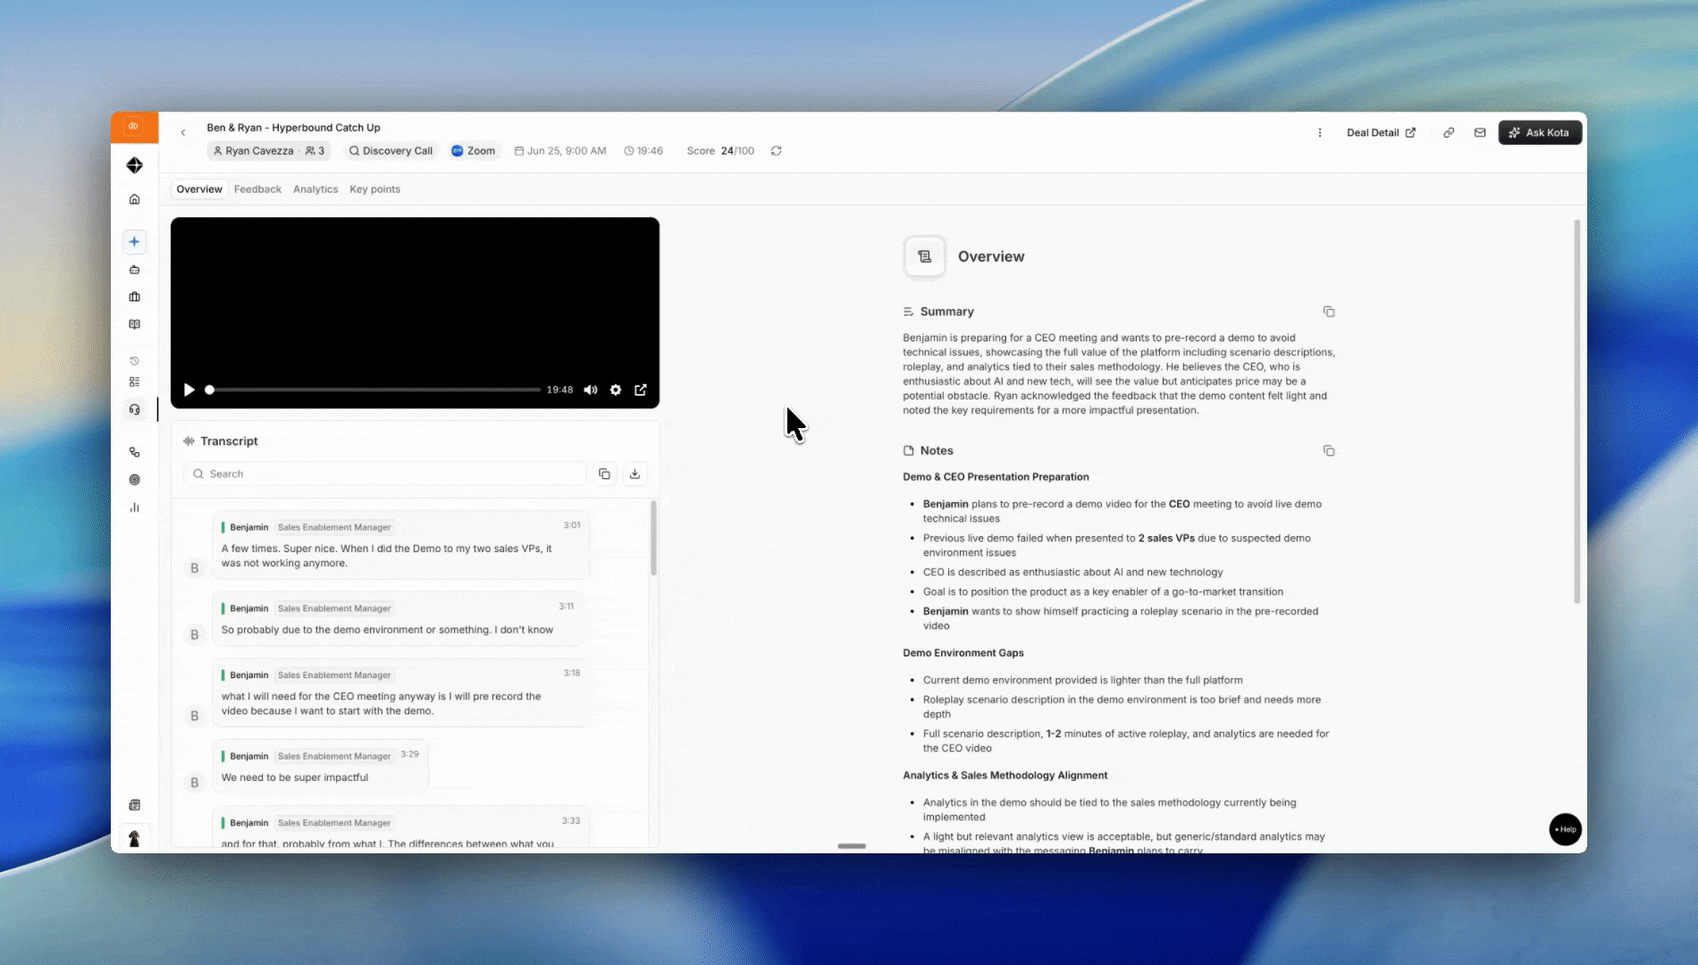Open the robot bots sidebar icon
This screenshot has height=965, width=1698.
tap(134, 269)
